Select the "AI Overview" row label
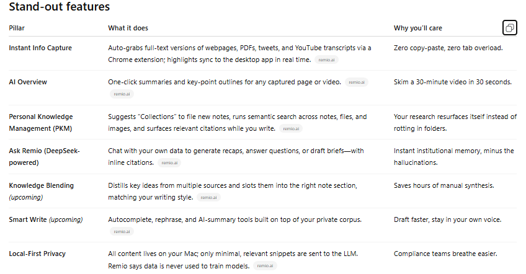 click(28, 82)
